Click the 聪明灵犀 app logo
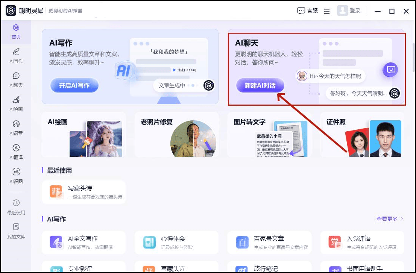The image size is (416, 273). pyautogui.click(x=11, y=11)
